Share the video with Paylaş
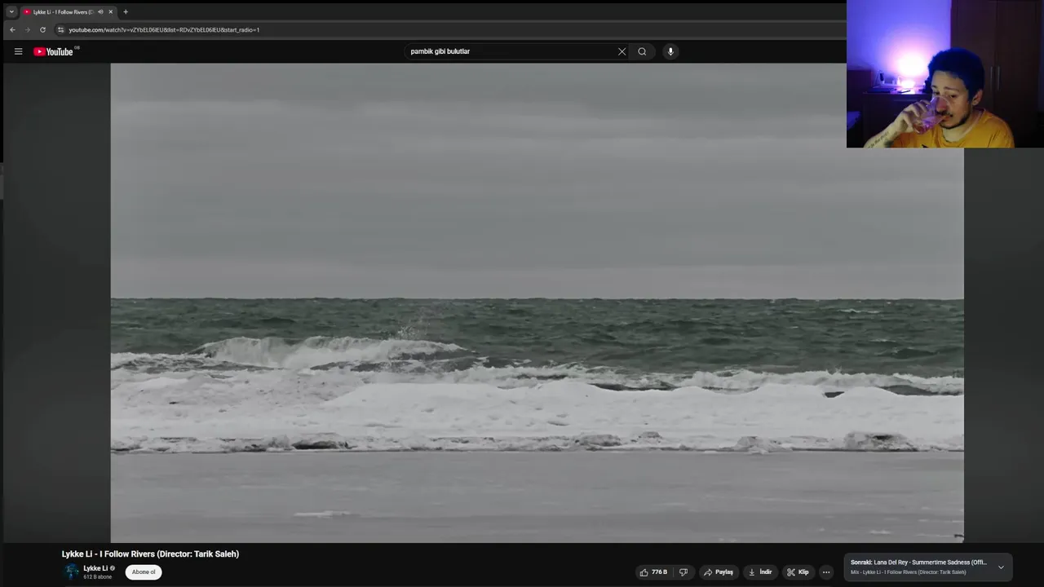This screenshot has height=587, width=1044. click(719, 572)
